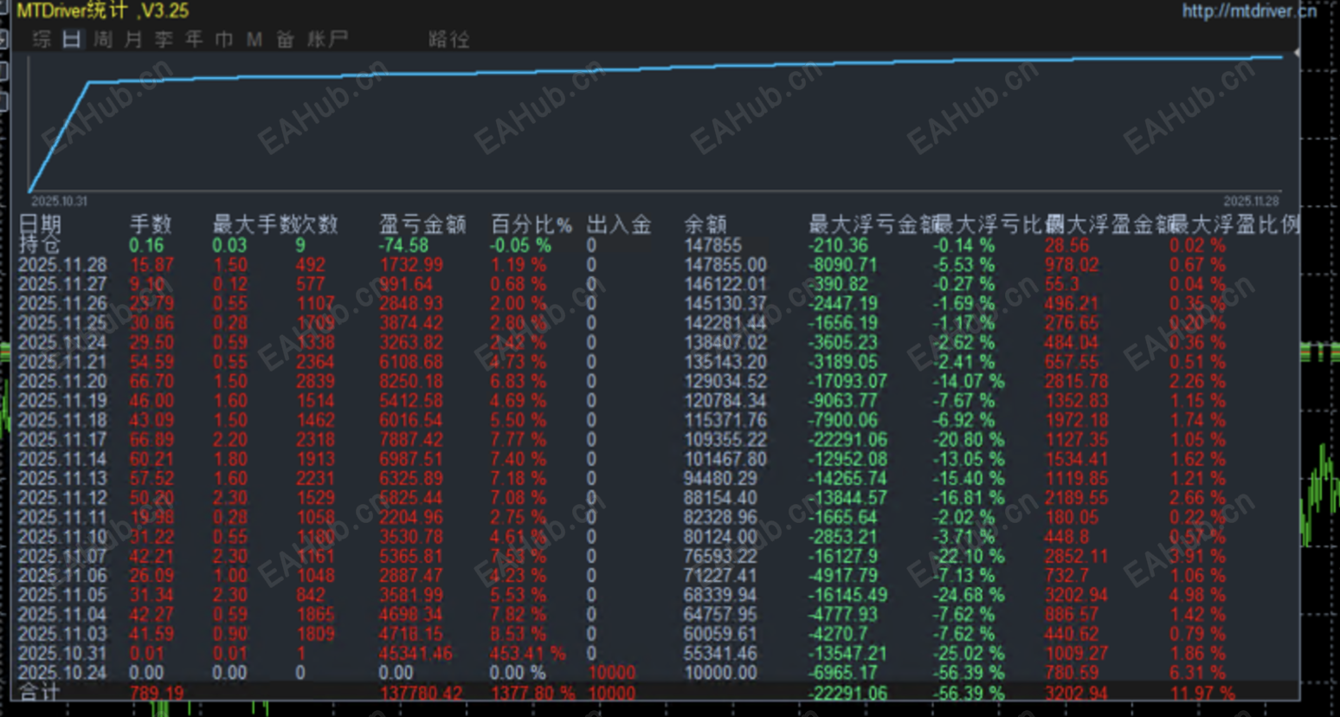Open the 周 weekly statistics tab
Viewport: 1340px width, 717px height.
coord(103,40)
